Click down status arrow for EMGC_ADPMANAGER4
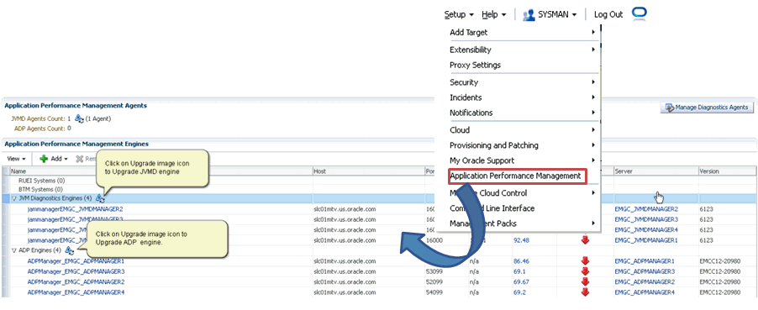758x310 pixels. click(x=585, y=292)
